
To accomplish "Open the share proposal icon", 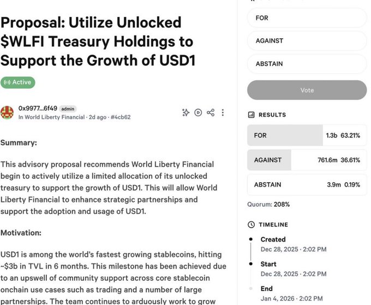I will (x=211, y=112).
